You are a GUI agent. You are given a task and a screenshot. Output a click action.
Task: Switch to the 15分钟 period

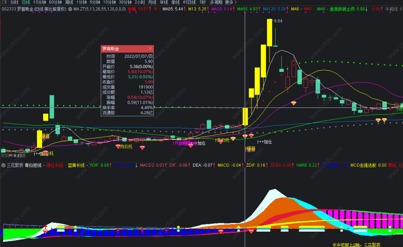[x=40, y=2]
